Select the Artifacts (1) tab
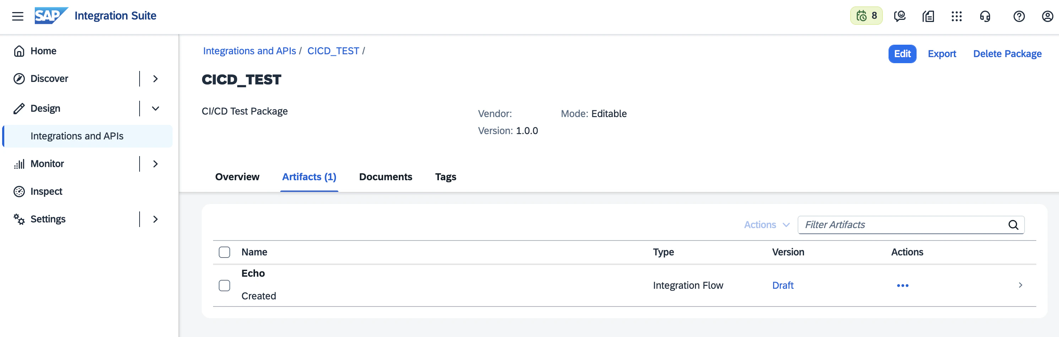 [x=309, y=177]
